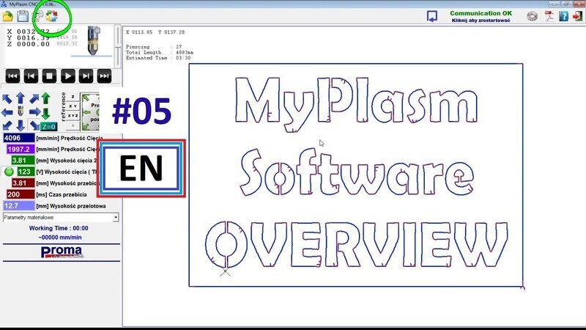
Task: Step forward one segment
Action: 86,76
